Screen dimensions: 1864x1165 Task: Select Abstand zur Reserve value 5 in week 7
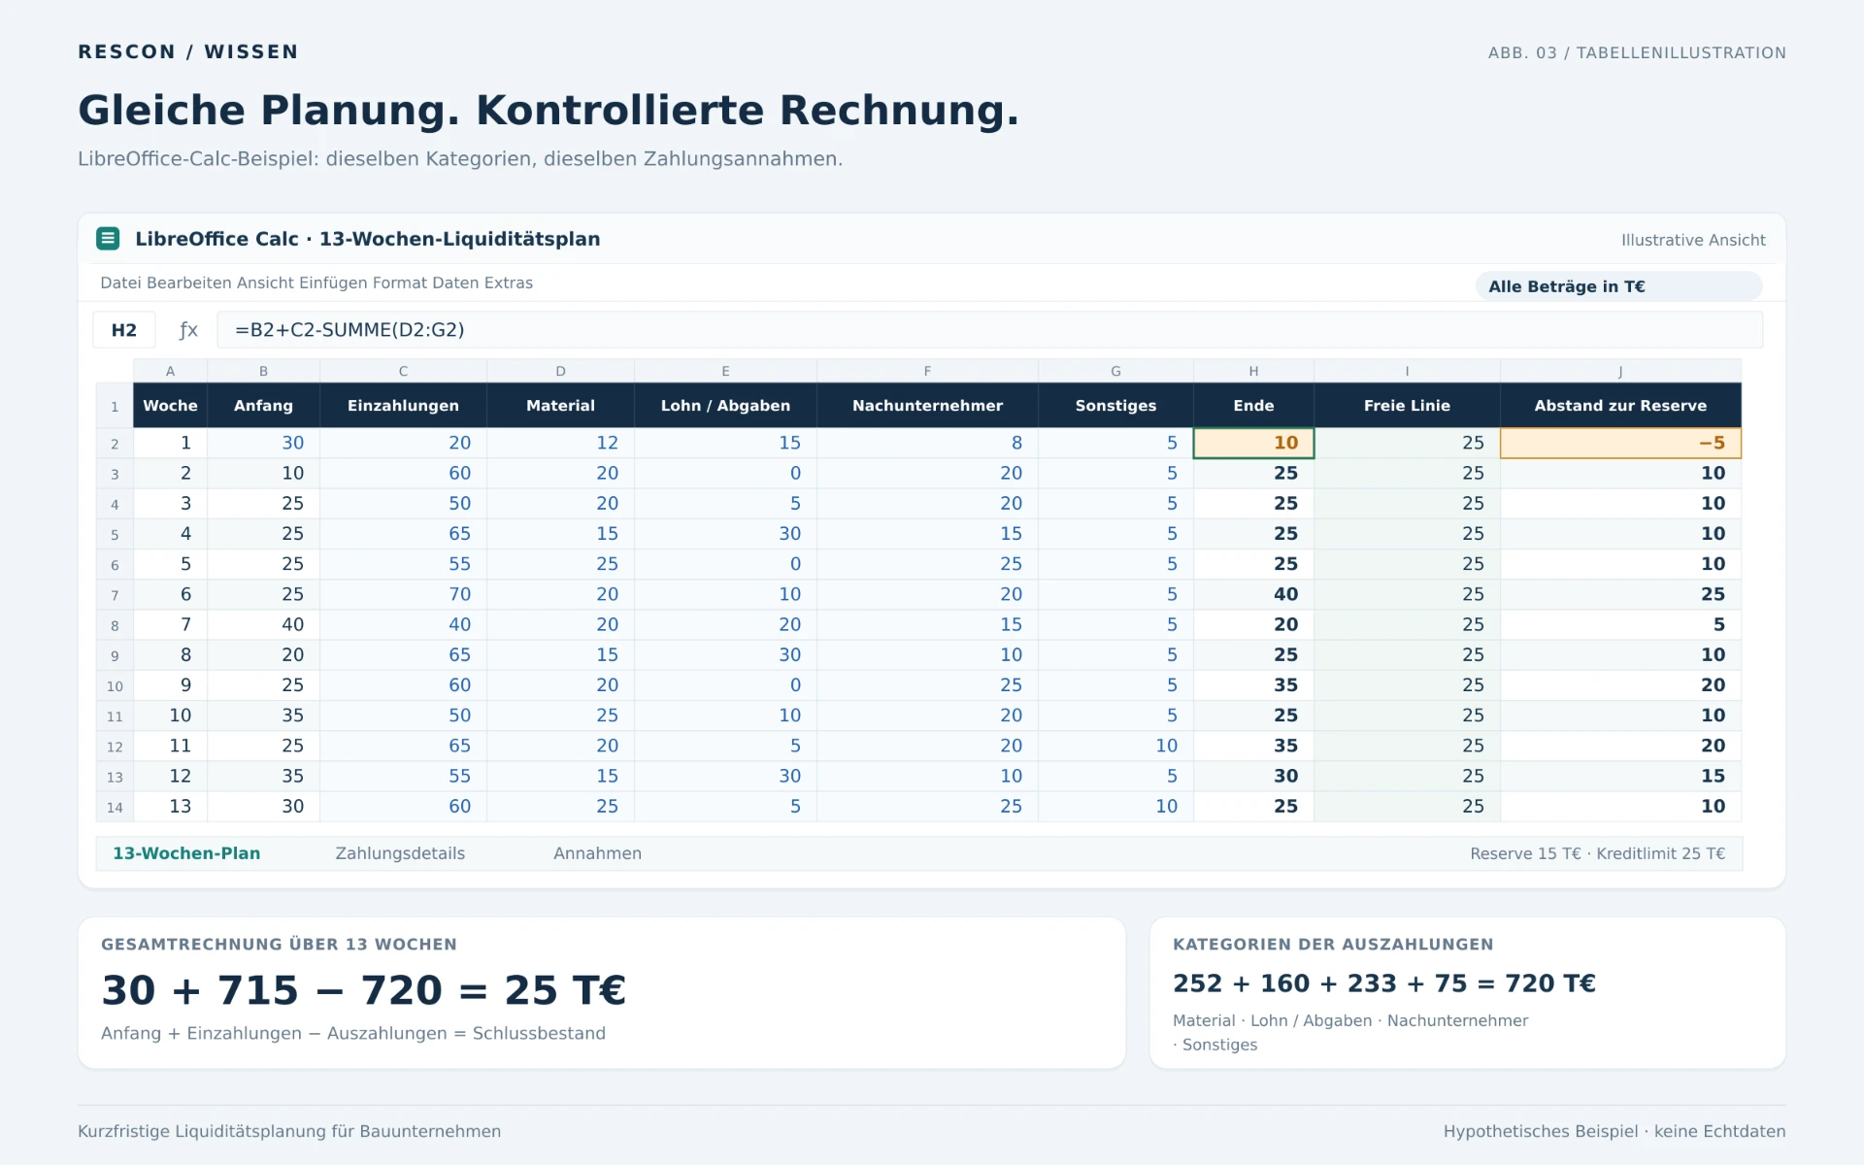1620,624
